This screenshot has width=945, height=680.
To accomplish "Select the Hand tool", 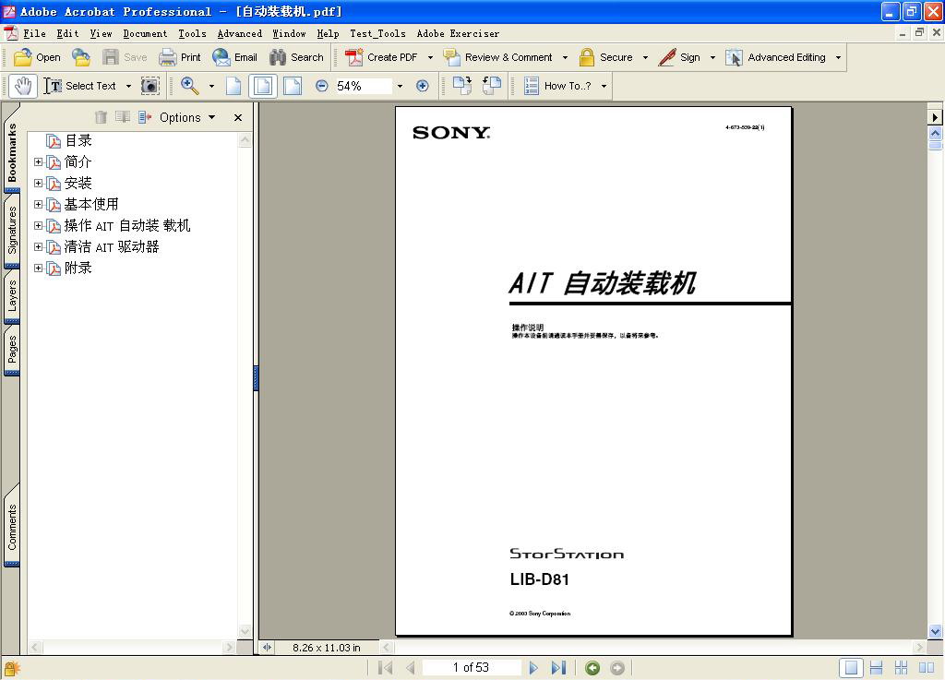I will coord(23,86).
